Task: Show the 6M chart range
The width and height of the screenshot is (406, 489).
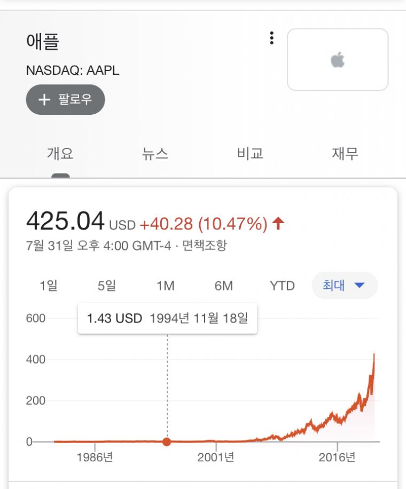Action: point(223,286)
